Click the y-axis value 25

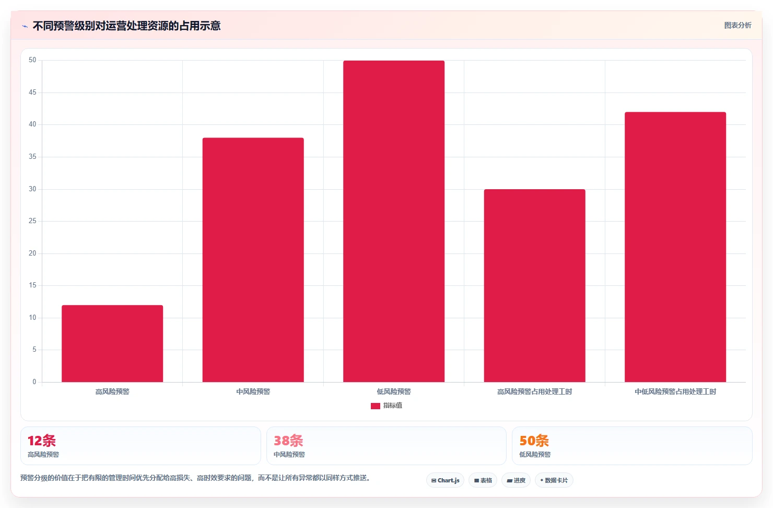tap(32, 221)
